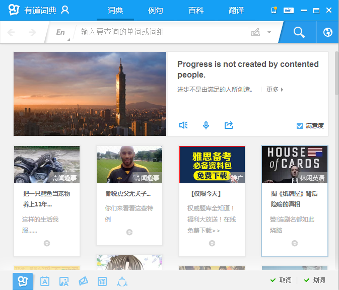This screenshot has height=290, width=339.
Task: Click the microphone icon under the quote
Action: click(206, 125)
